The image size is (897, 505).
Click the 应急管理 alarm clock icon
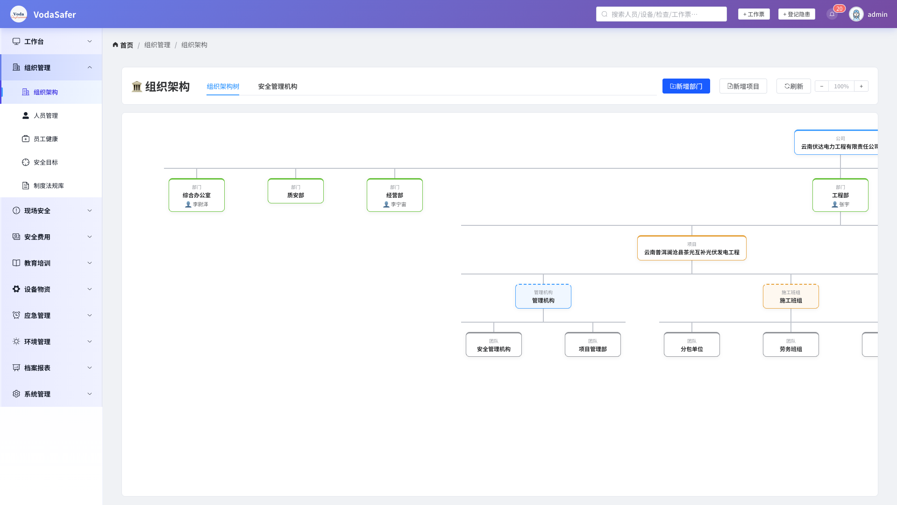(16, 315)
